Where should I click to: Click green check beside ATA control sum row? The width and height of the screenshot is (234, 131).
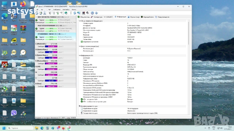(82, 102)
